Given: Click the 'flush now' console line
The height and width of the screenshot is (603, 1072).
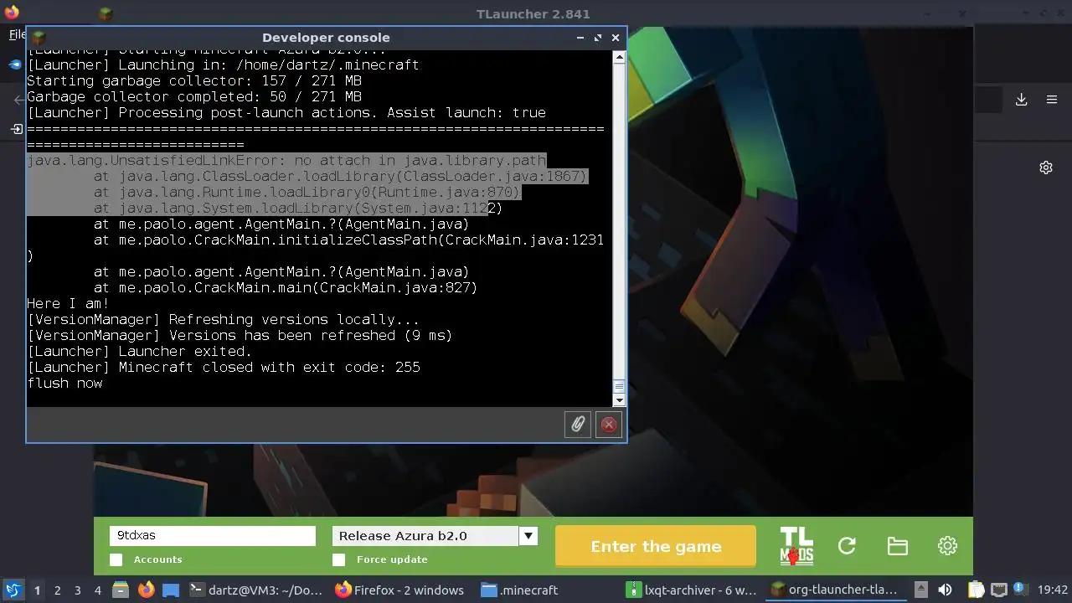Looking at the screenshot, I should click(x=64, y=384).
